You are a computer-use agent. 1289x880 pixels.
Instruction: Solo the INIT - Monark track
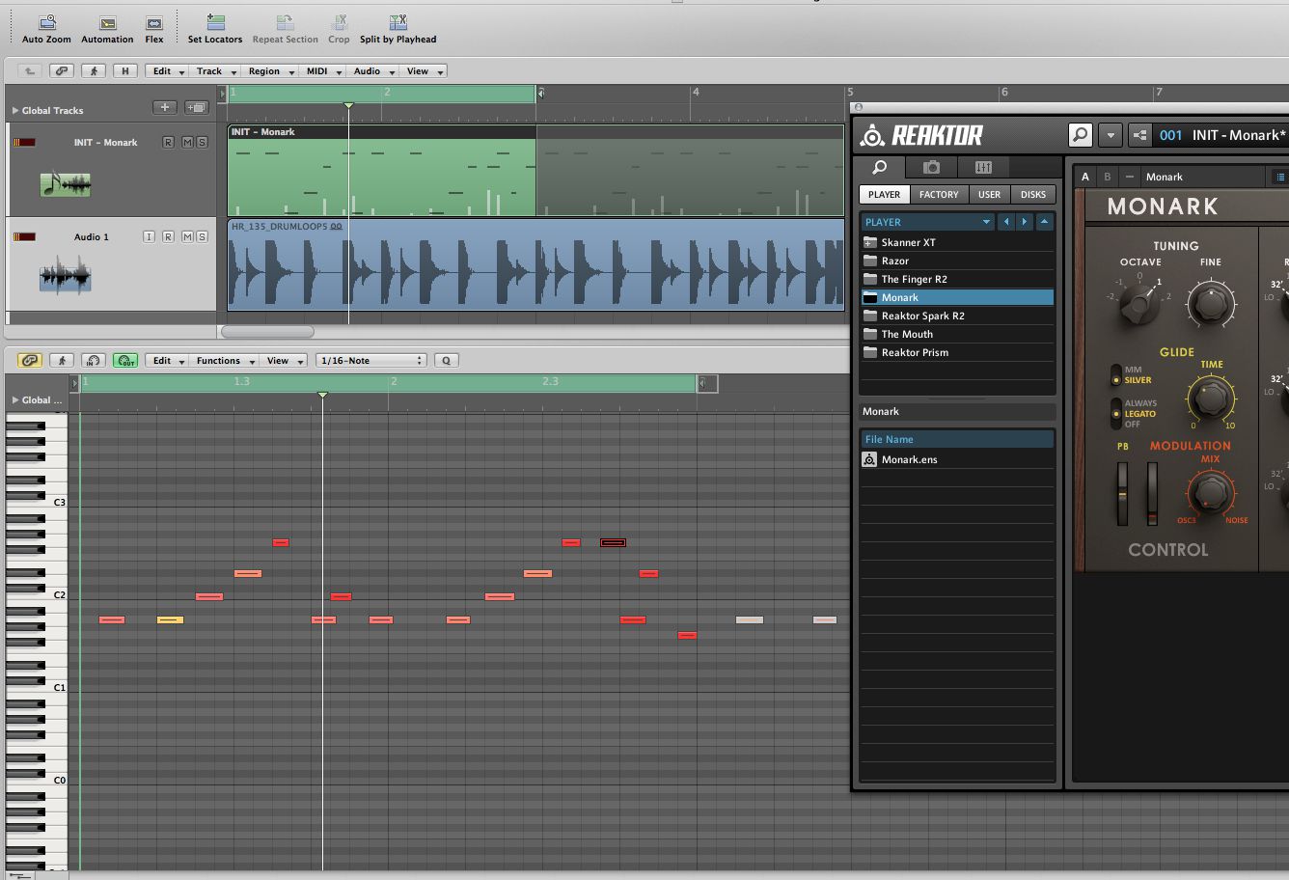(x=202, y=142)
